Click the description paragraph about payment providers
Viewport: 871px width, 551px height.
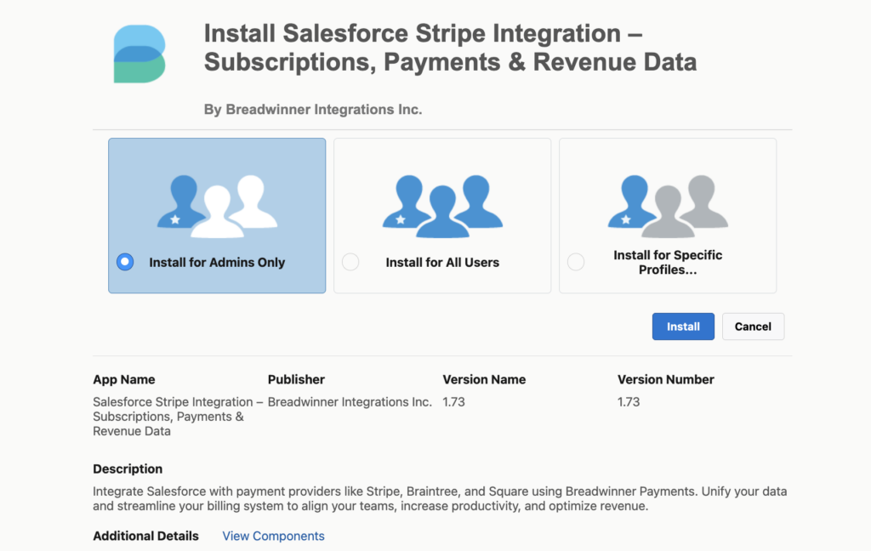[x=440, y=499]
